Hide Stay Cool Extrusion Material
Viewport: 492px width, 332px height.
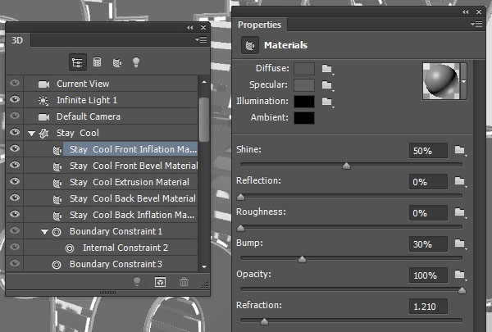point(15,181)
